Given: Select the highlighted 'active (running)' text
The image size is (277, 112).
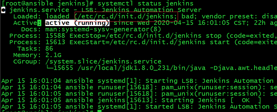Looking at the screenshot, I should pos(77,23).
